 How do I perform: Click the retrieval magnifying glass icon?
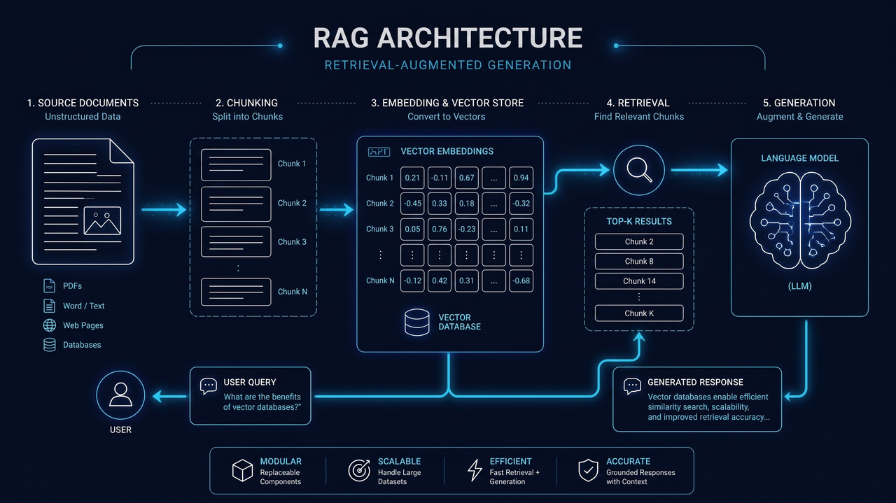pyautogui.click(x=640, y=169)
